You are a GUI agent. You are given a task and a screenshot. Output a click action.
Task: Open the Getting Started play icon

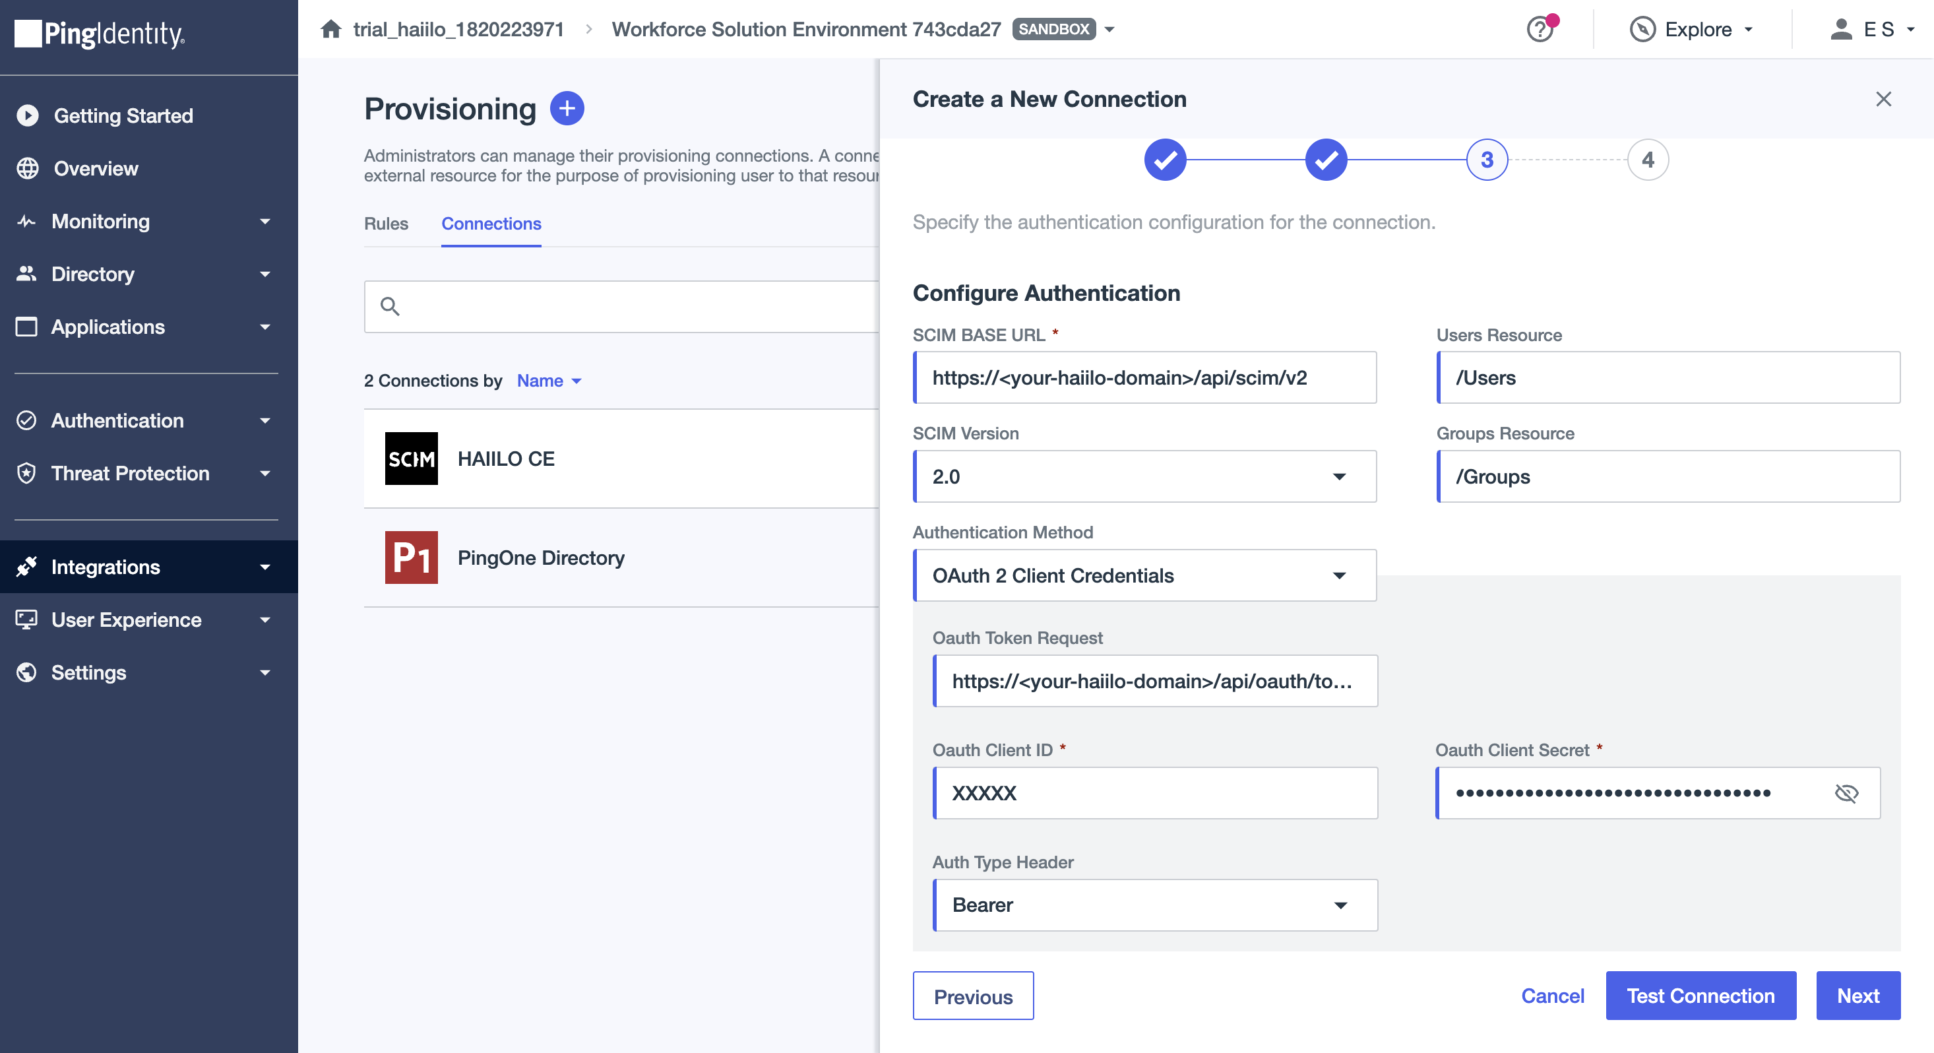point(28,115)
